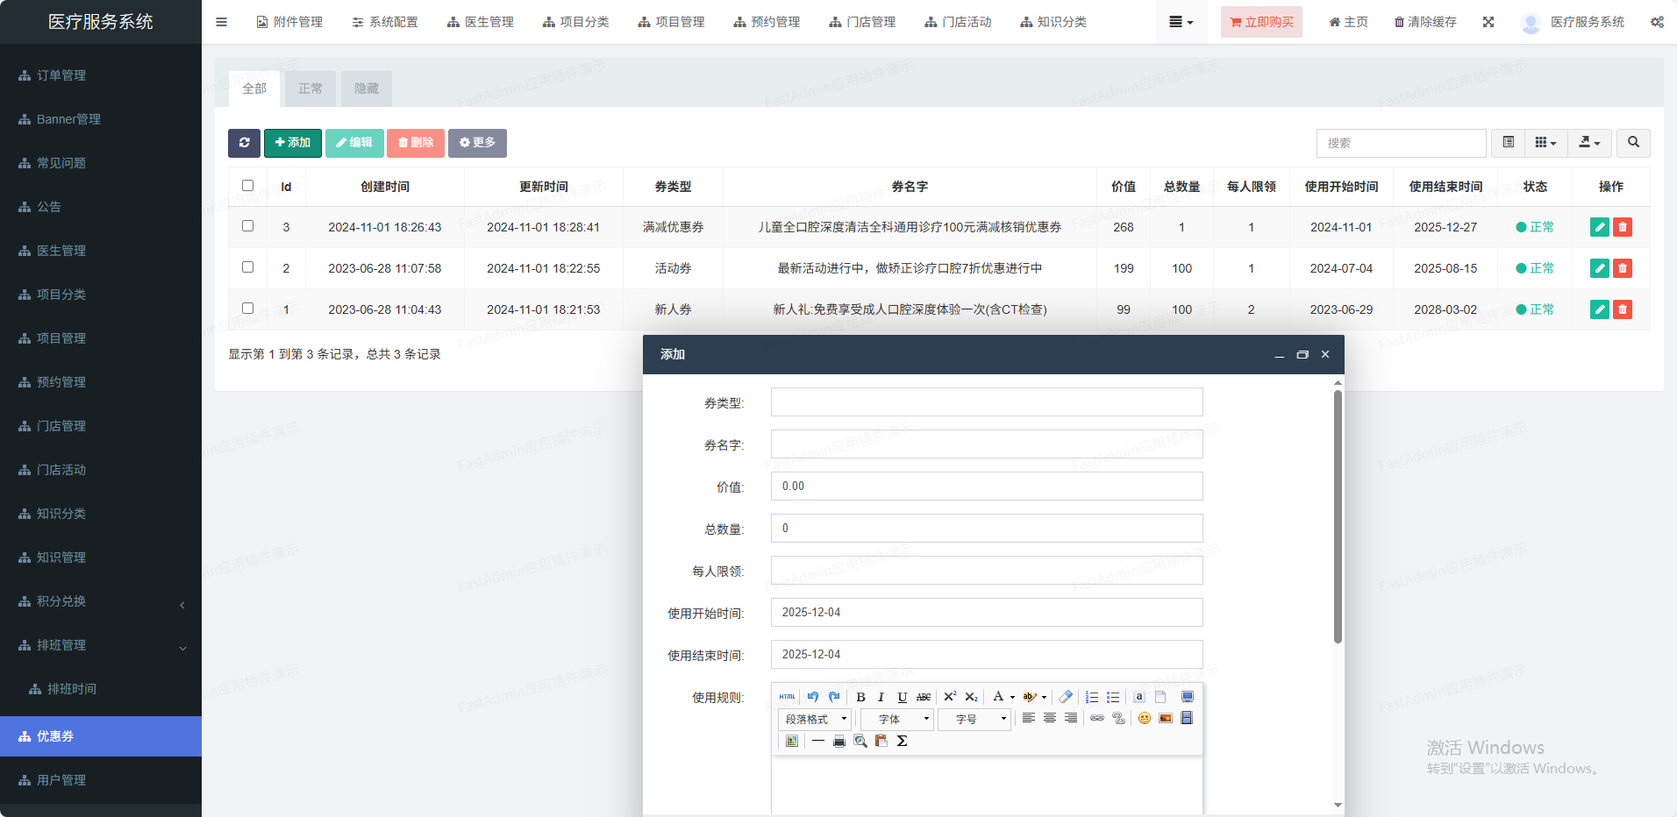
Task: Click the print icon in editor
Action: [x=839, y=742]
